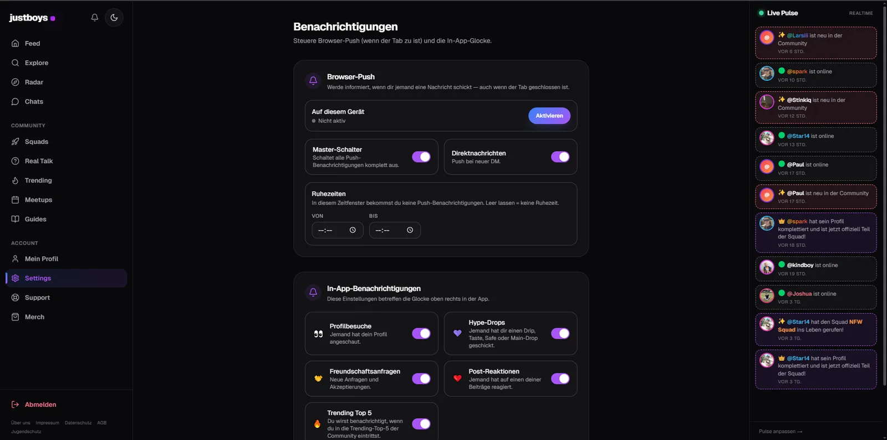Click the VON quiet-hours time input
The height and width of the screenshot is (440, 887).
pos(337,230)
